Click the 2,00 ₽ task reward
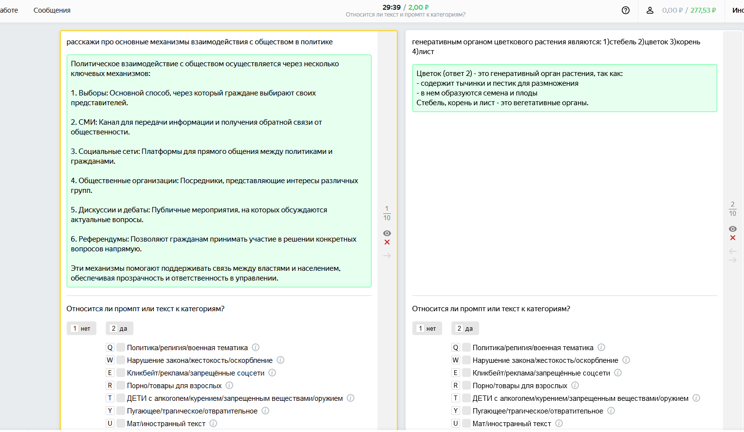 [419, 7]
